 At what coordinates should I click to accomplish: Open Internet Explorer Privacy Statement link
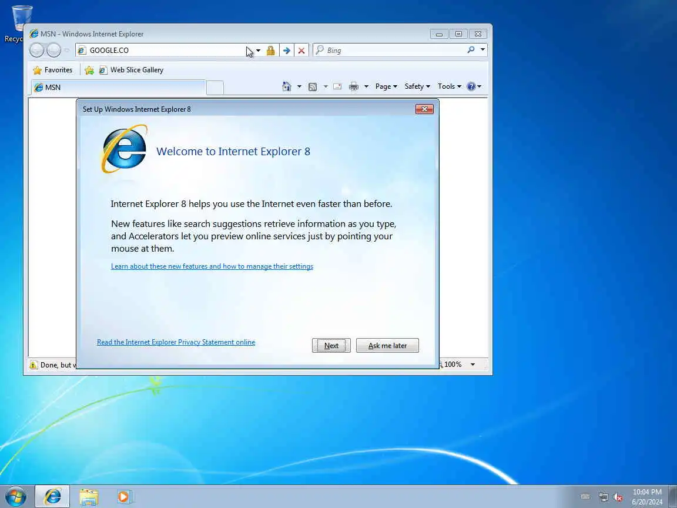pos(176,342)
